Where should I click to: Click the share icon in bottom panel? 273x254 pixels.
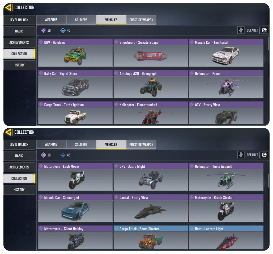click(x=264, y=155)
